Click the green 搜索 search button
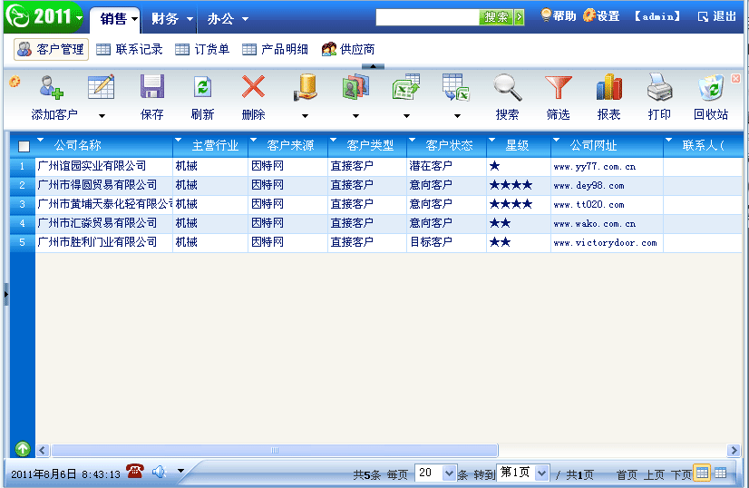This screenshot has height=488, width=749. (496, 17)
